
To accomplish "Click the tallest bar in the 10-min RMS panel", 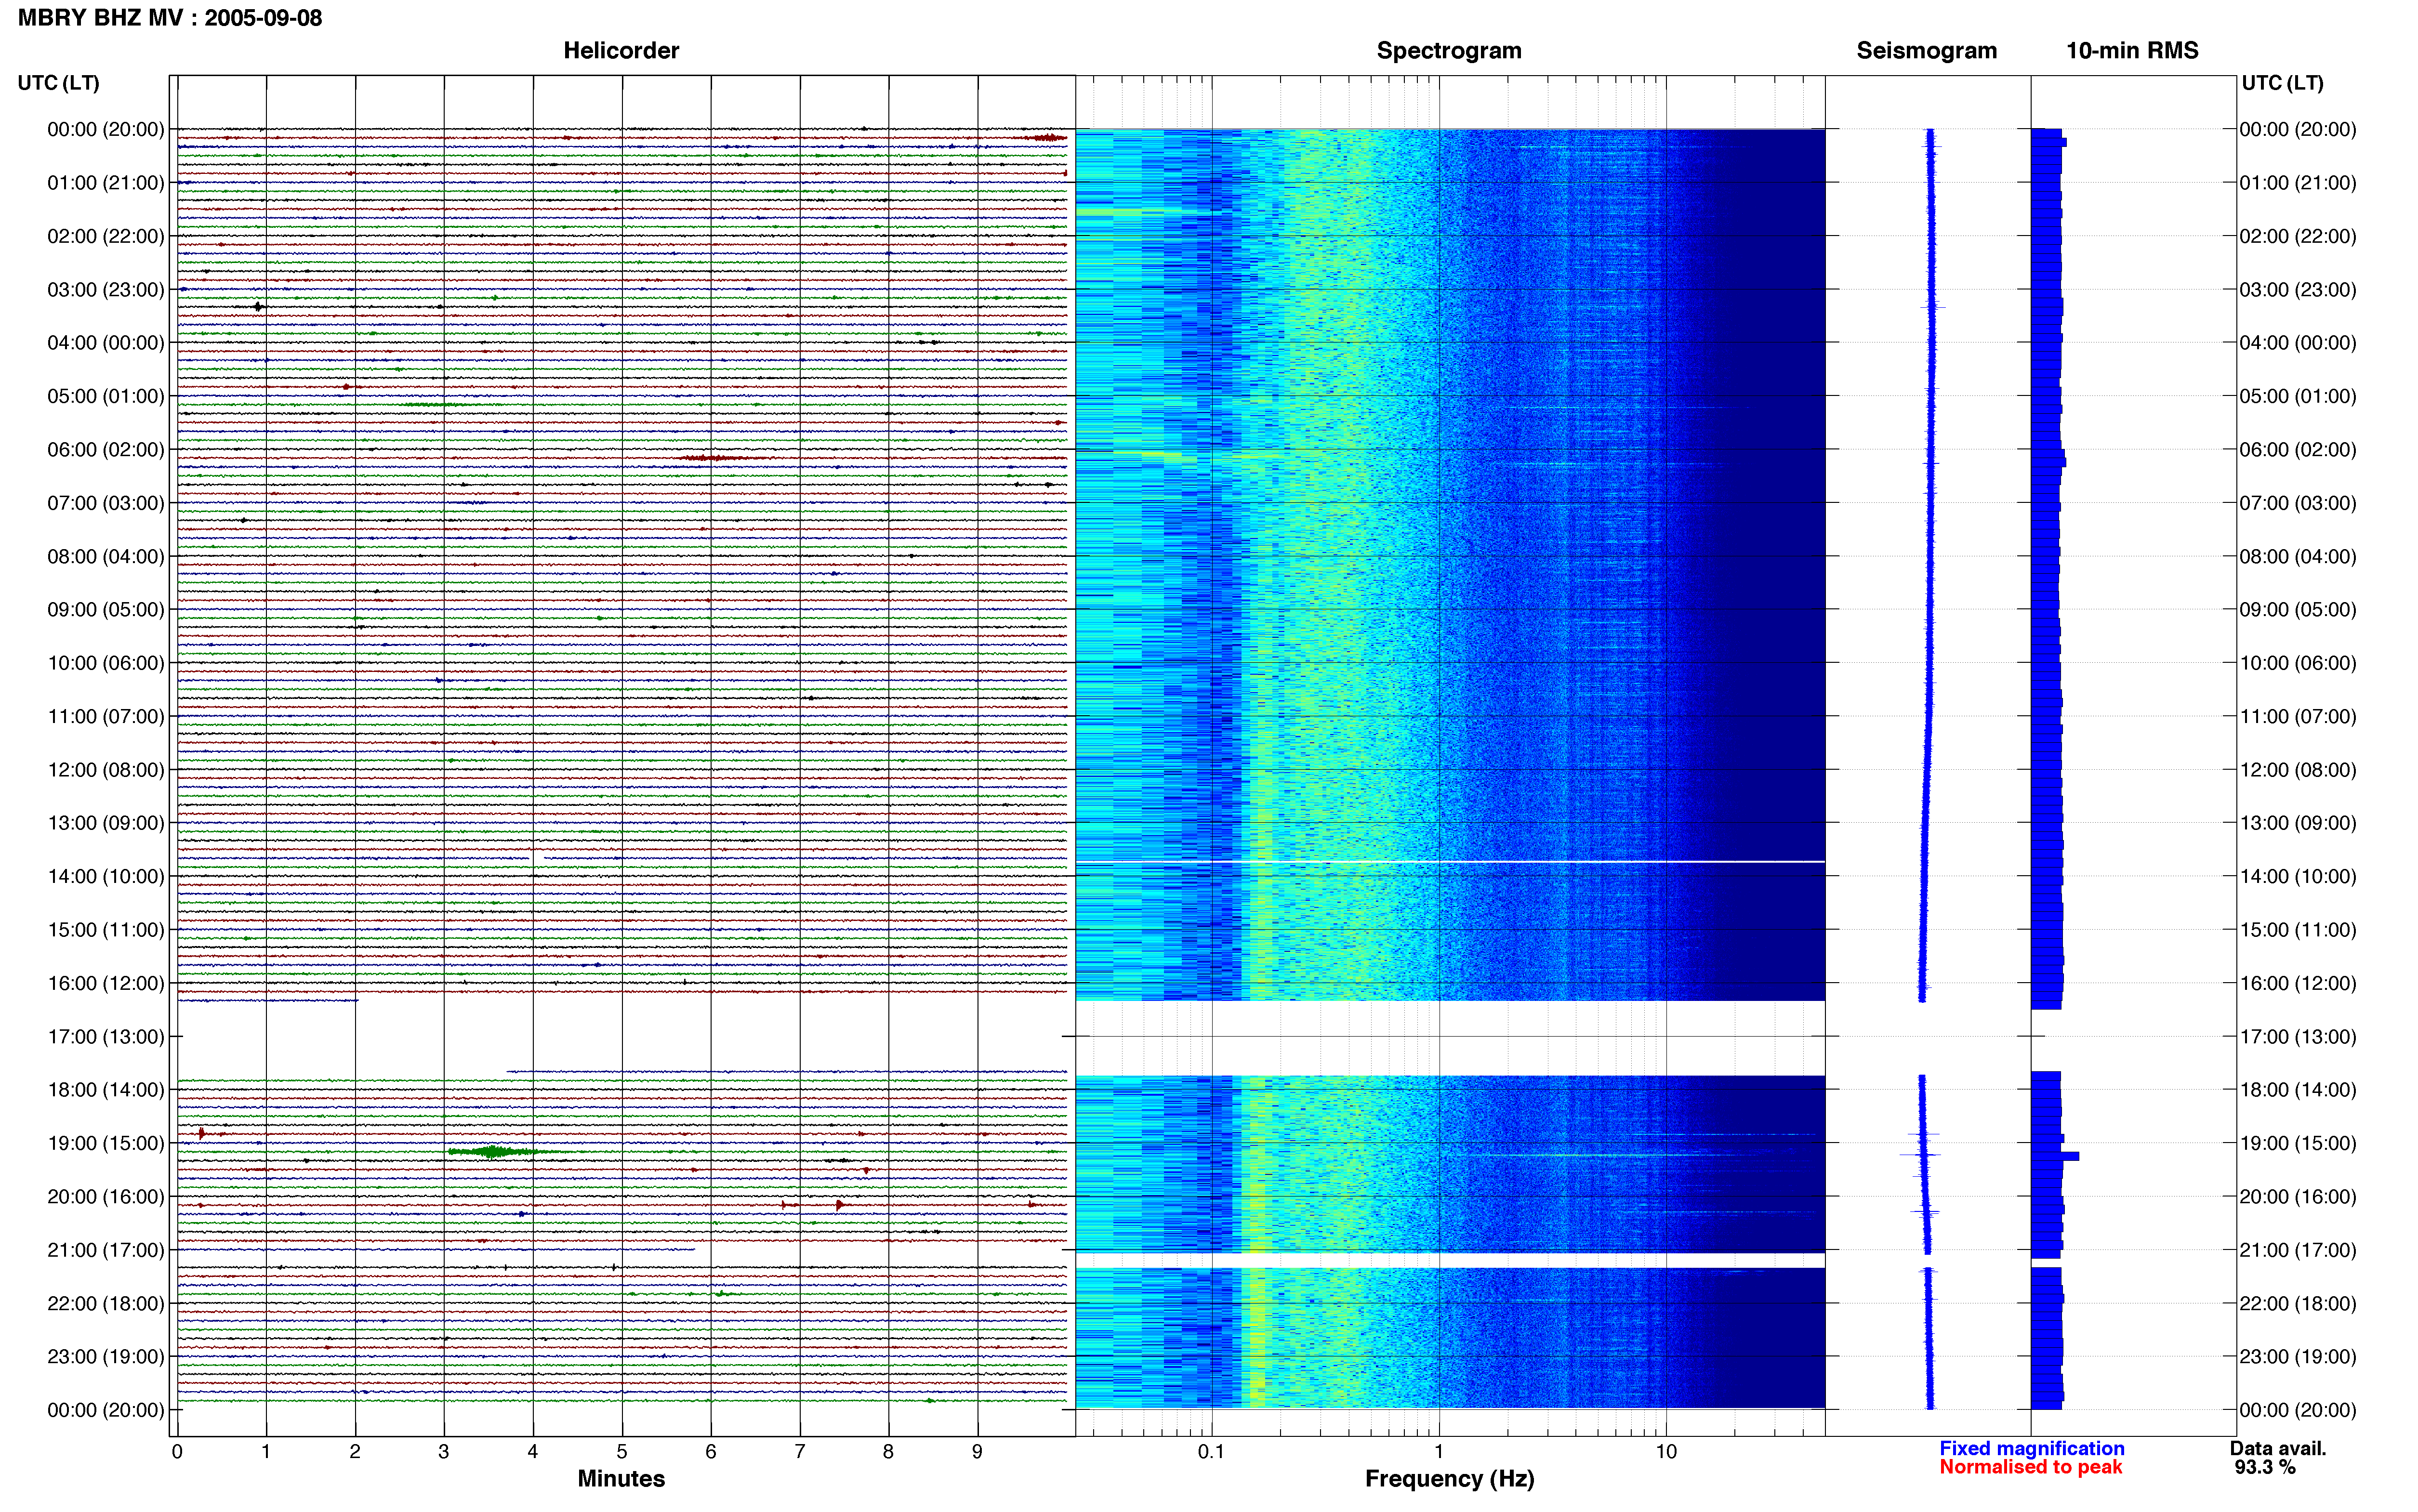I will (2055, 1156).
